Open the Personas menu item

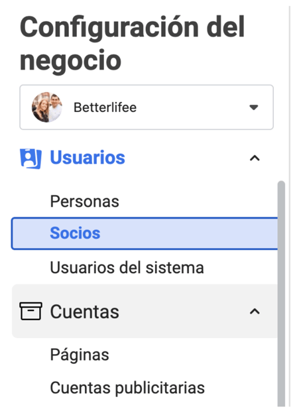[84, 202]
